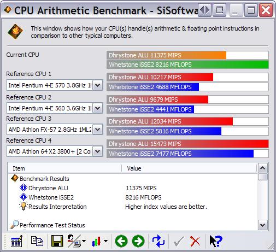Click the diamond icon beside Benchmark Results
Screen dimensions: 276x252
click(x=15, y=178)
